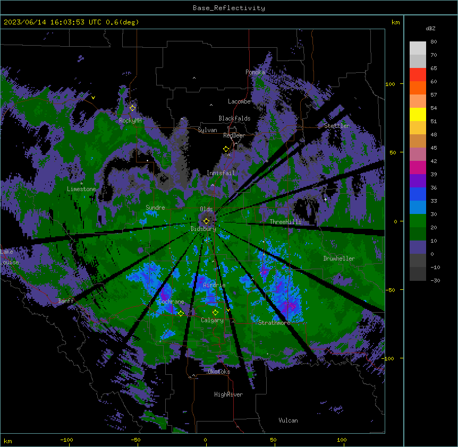The height and width of the screenshot is (447, 458).
Task: Click the Vulcan label
Action: click(x=288, y=420)
